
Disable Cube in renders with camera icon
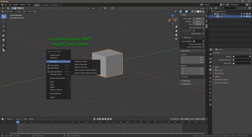click(250, 16)
